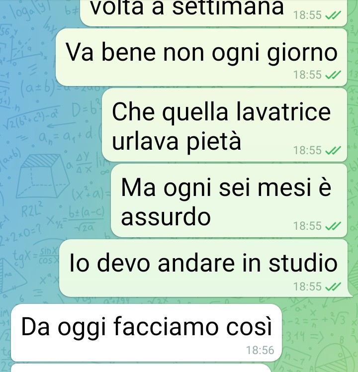Select the 'Ma ogni sei mesi è assurdo' message
Screen dimensions: 358x372
click(229, 200)
